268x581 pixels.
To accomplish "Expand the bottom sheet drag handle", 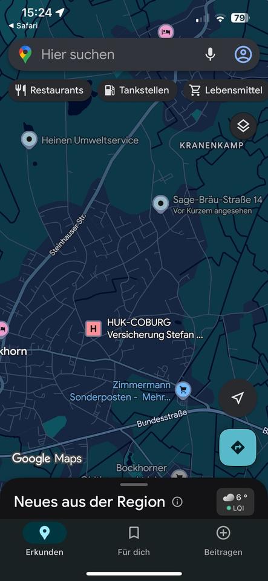I will pos(134,484).
